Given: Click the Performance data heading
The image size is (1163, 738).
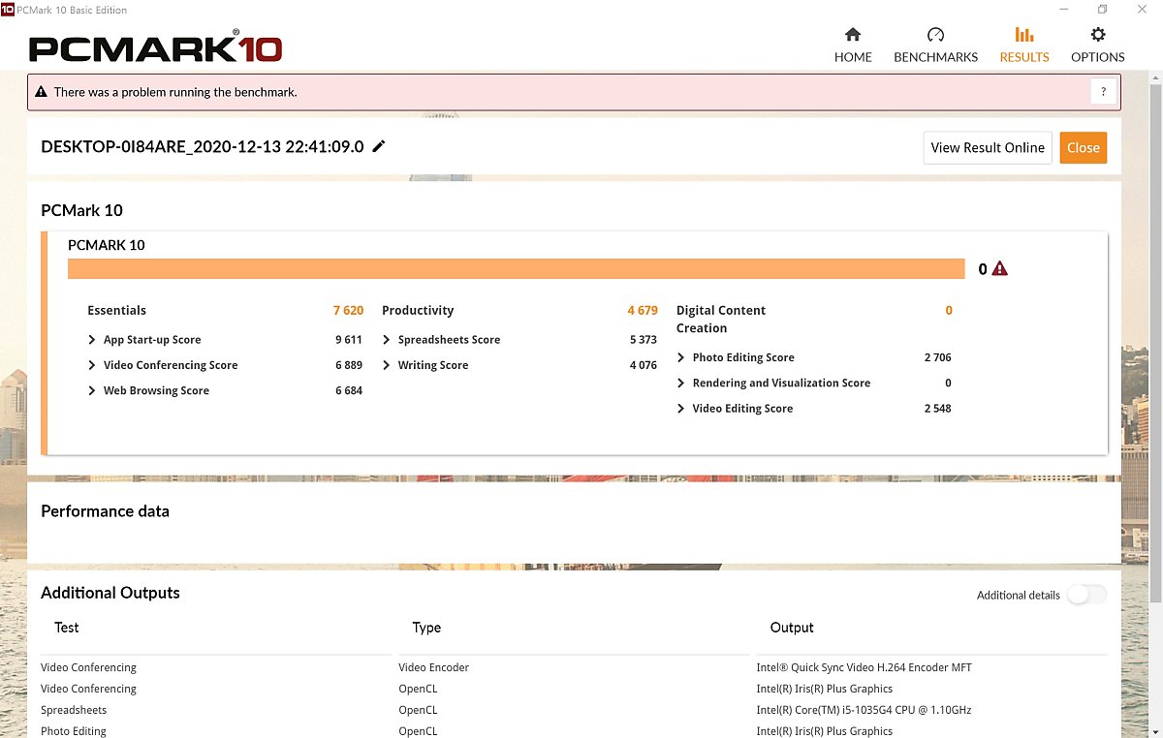Looking at the screenshot, I should 105,511.
